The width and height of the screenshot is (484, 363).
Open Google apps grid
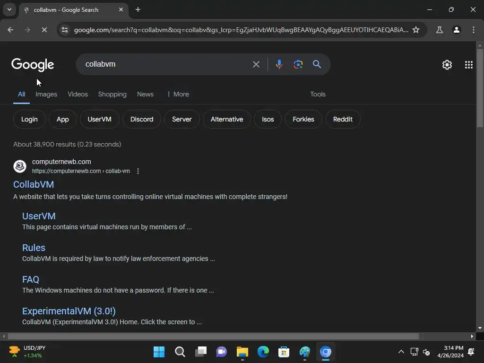coord(468,64)
